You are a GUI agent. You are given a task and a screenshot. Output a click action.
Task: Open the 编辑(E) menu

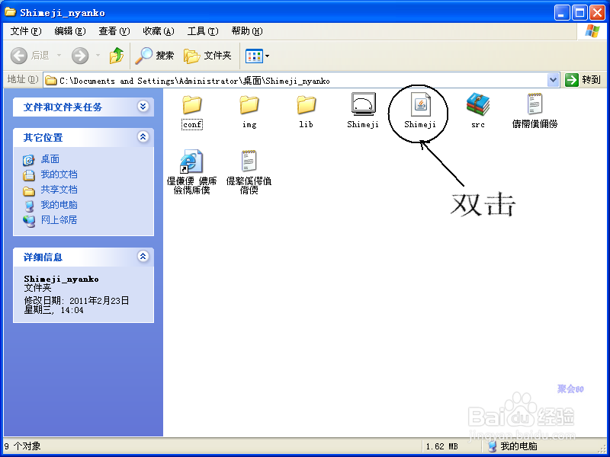(x=70, y=31)
